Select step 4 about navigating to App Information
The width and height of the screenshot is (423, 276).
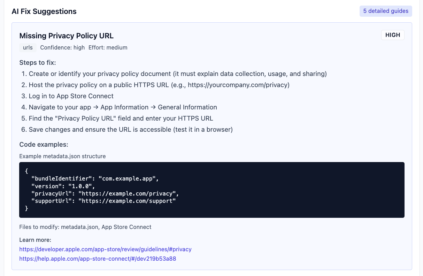(x=123, y=107)
